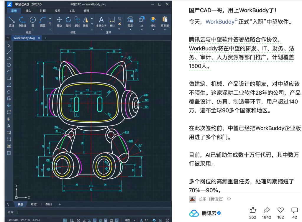Image resolution: width=302 pixels, height=222 pixels.
Task: Toggle polar tracking clock icon in status bar
Action: [x=78, y=220]
